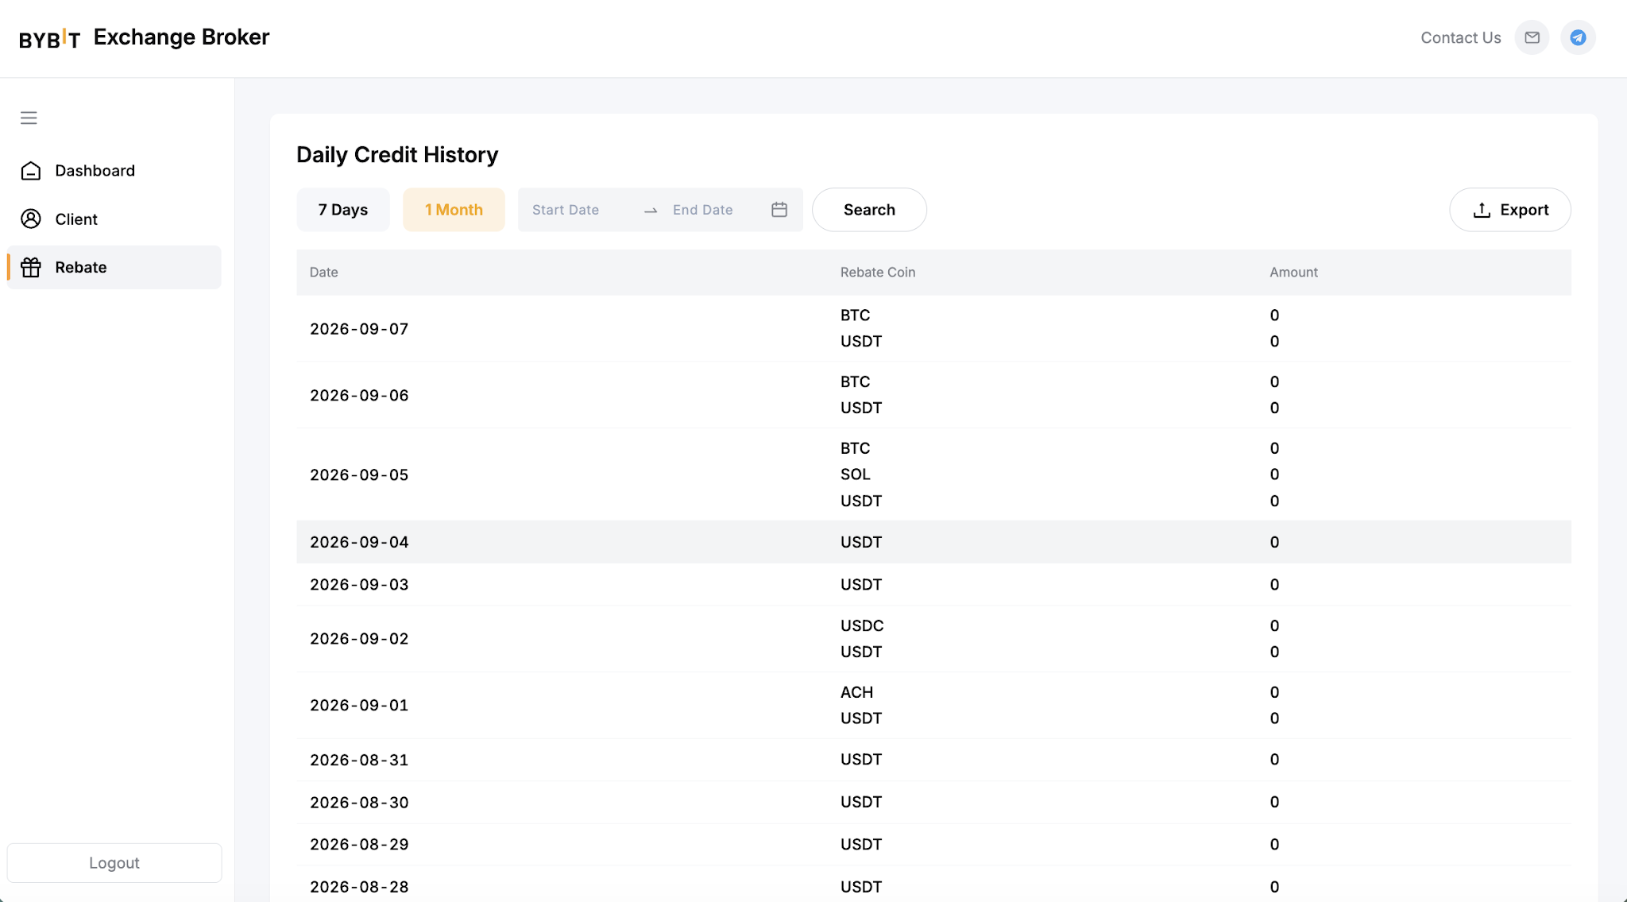Click the Search button
The width and height of the screenshot is (1627, 902).
(x=869, y=210)
